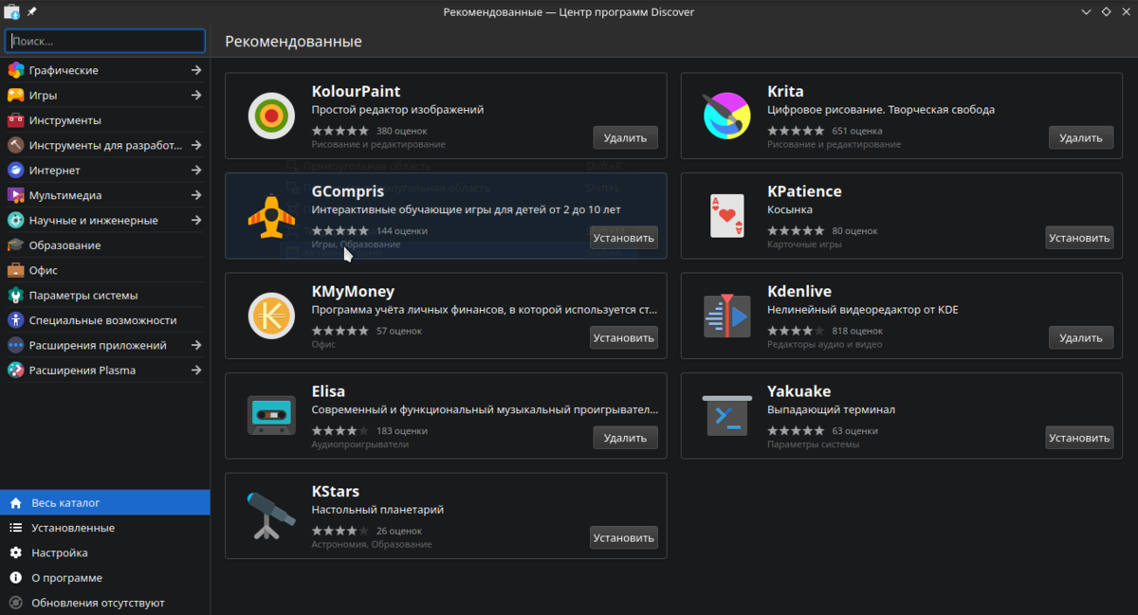
Task: Expand Расширения Plasma arrow
Action: point(195,370)
